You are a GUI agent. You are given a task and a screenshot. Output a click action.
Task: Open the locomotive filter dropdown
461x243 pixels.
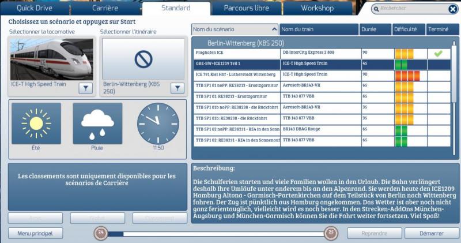click(85, 88)
